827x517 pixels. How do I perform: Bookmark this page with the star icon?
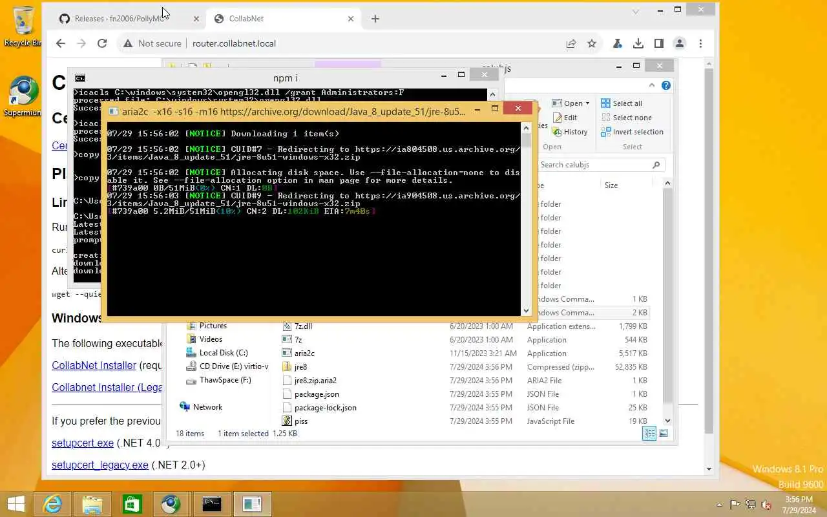pyautogui.click(x=591, y=43)
